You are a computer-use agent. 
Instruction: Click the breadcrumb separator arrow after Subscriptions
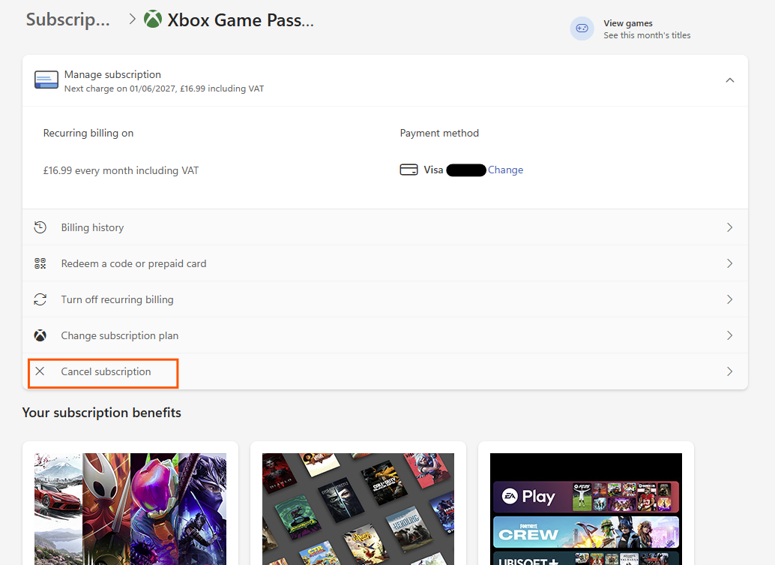132,20
